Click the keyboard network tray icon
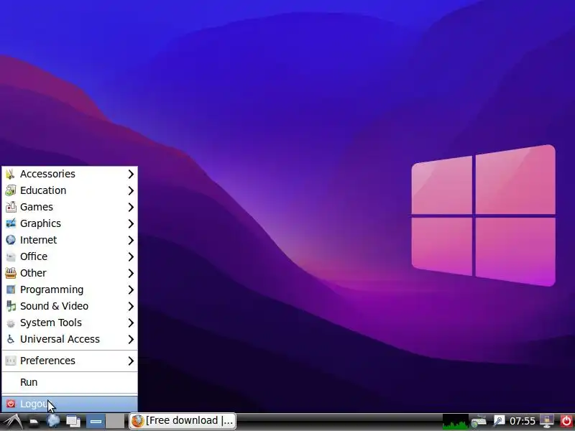 click(x=479, y=422)
